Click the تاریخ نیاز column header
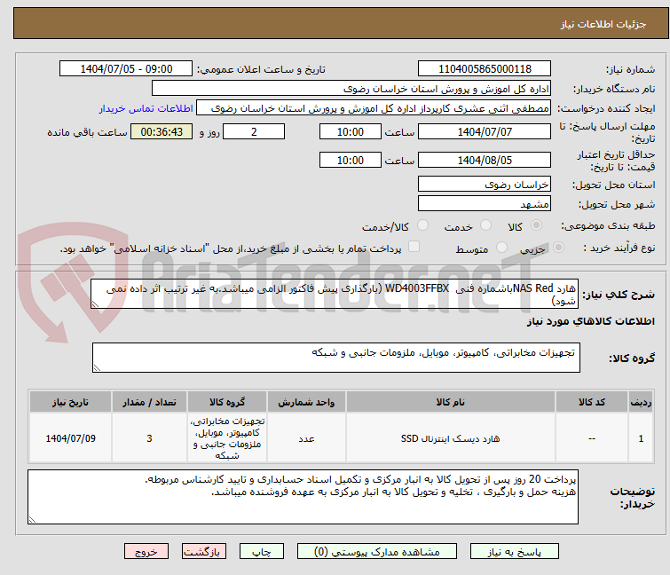This screenshot has width=670, height=575. pyautogui.click(x=70, y=402)
